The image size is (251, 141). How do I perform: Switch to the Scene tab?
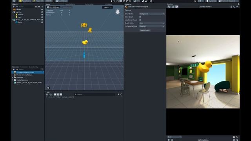click(48, 4)
